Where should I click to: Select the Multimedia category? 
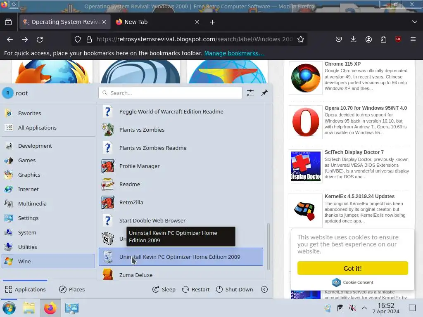49,203
